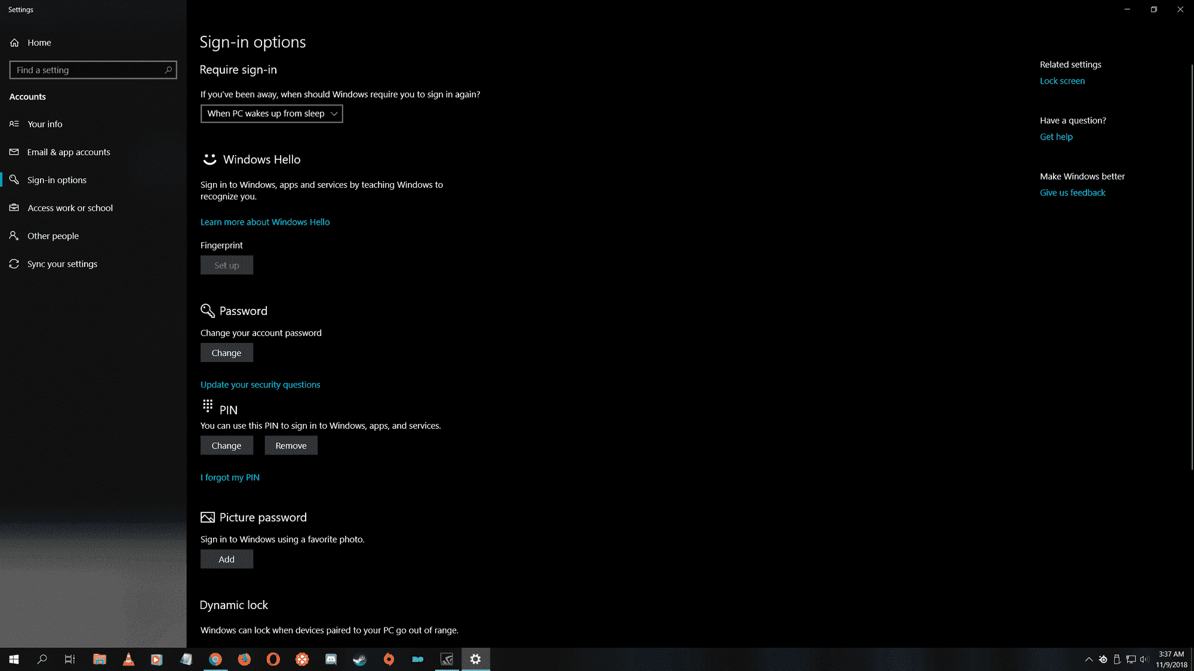Open NVIDIA GeForce app in taskbar
This screenshot has width=1194, height=671.
tap(447, 659)
